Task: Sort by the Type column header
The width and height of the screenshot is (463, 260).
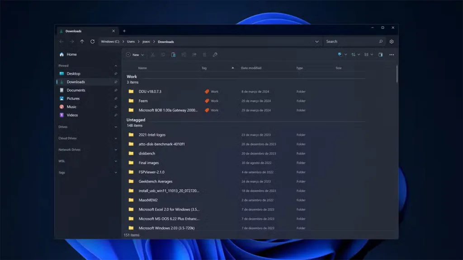Action: [x=299, y=68]
